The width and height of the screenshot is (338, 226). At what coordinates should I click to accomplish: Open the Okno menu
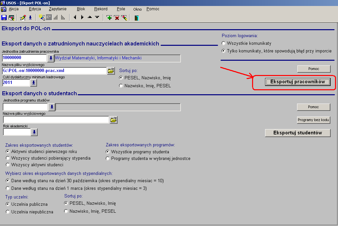point(138,9)
